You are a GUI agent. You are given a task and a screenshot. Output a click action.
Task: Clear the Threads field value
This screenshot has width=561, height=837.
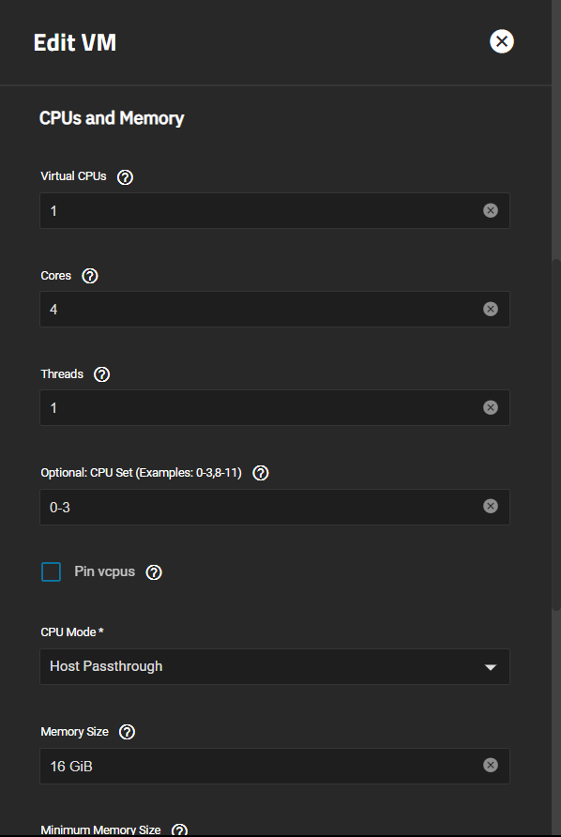[x=491, y=408]
